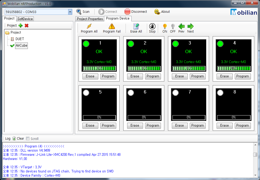260x180 pixels.
Task: Clear the log with Clear icon
Action: coord(14,139)
